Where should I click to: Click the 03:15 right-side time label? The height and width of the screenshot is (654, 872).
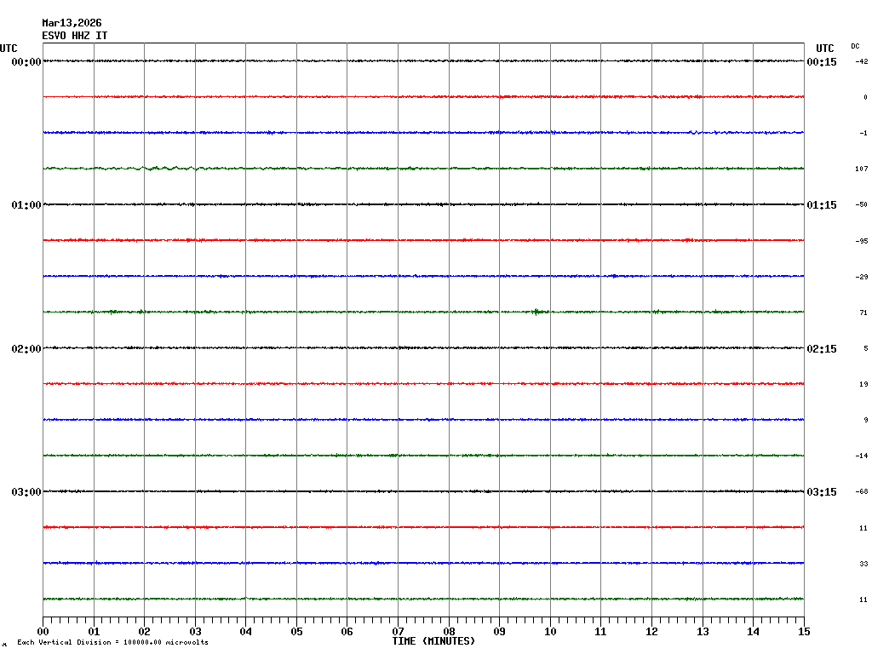[x=822, y=492]
